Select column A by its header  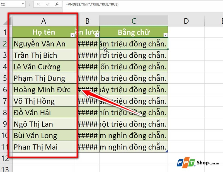[x=43, y=20]
